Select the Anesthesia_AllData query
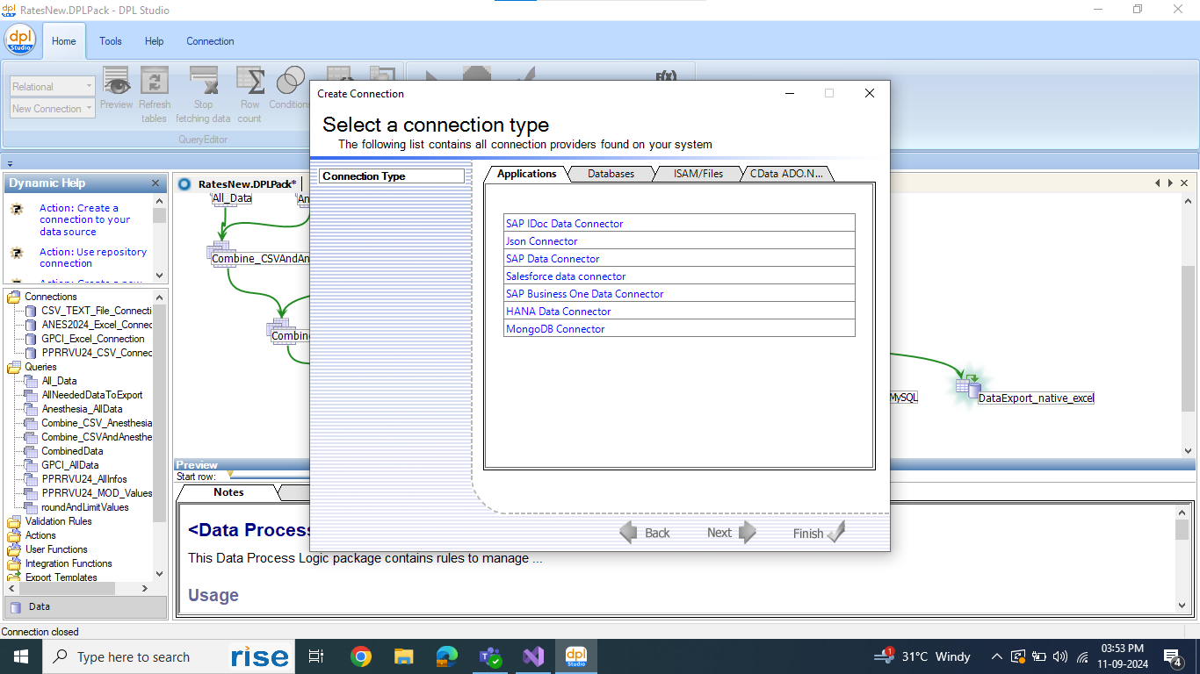 tap(83, 409)
